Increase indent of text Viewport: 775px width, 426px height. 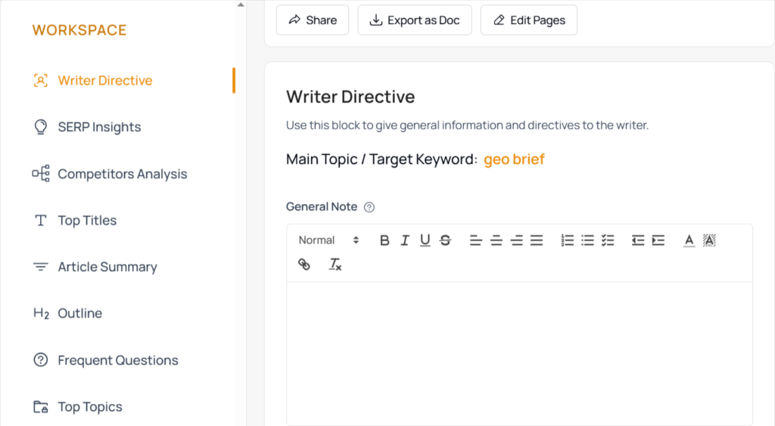pyautogui.click(x=658, y=240)
